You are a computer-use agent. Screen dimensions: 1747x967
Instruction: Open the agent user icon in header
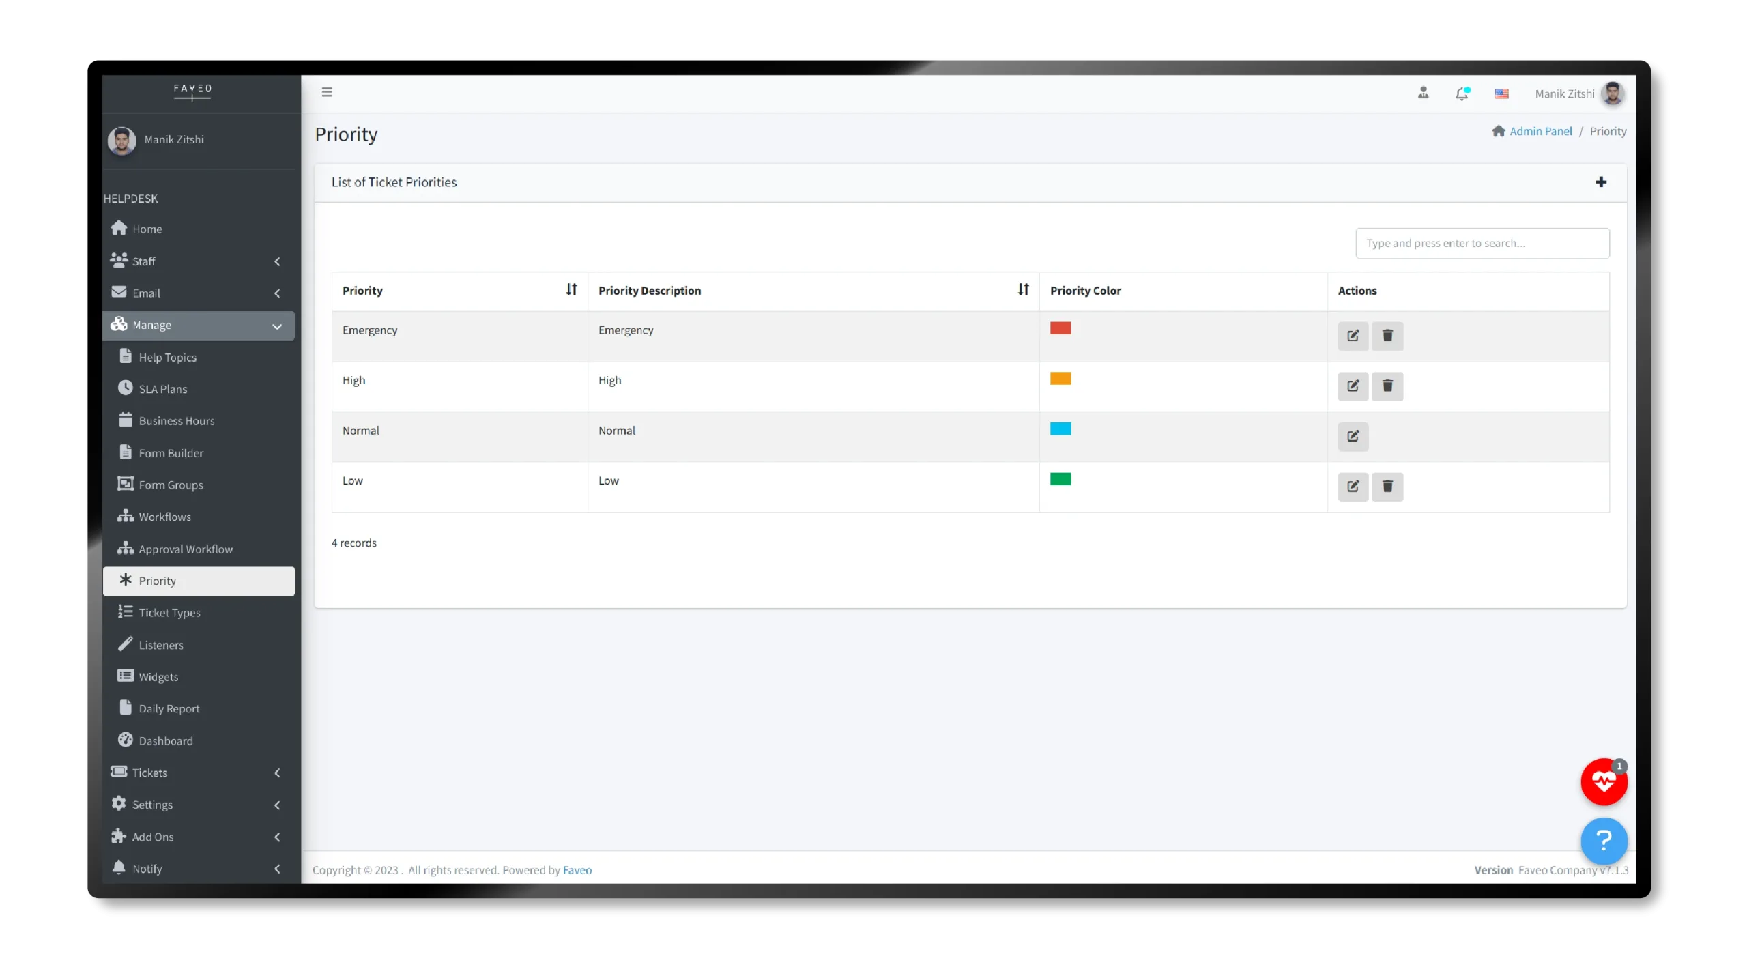click(x=1423, y=93)
